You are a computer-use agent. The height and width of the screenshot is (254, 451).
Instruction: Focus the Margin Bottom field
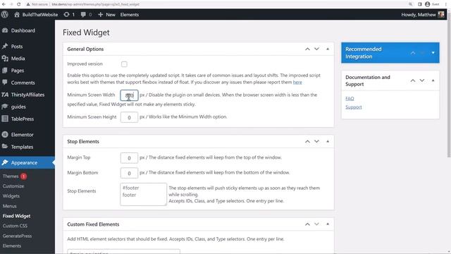point(129,173)
